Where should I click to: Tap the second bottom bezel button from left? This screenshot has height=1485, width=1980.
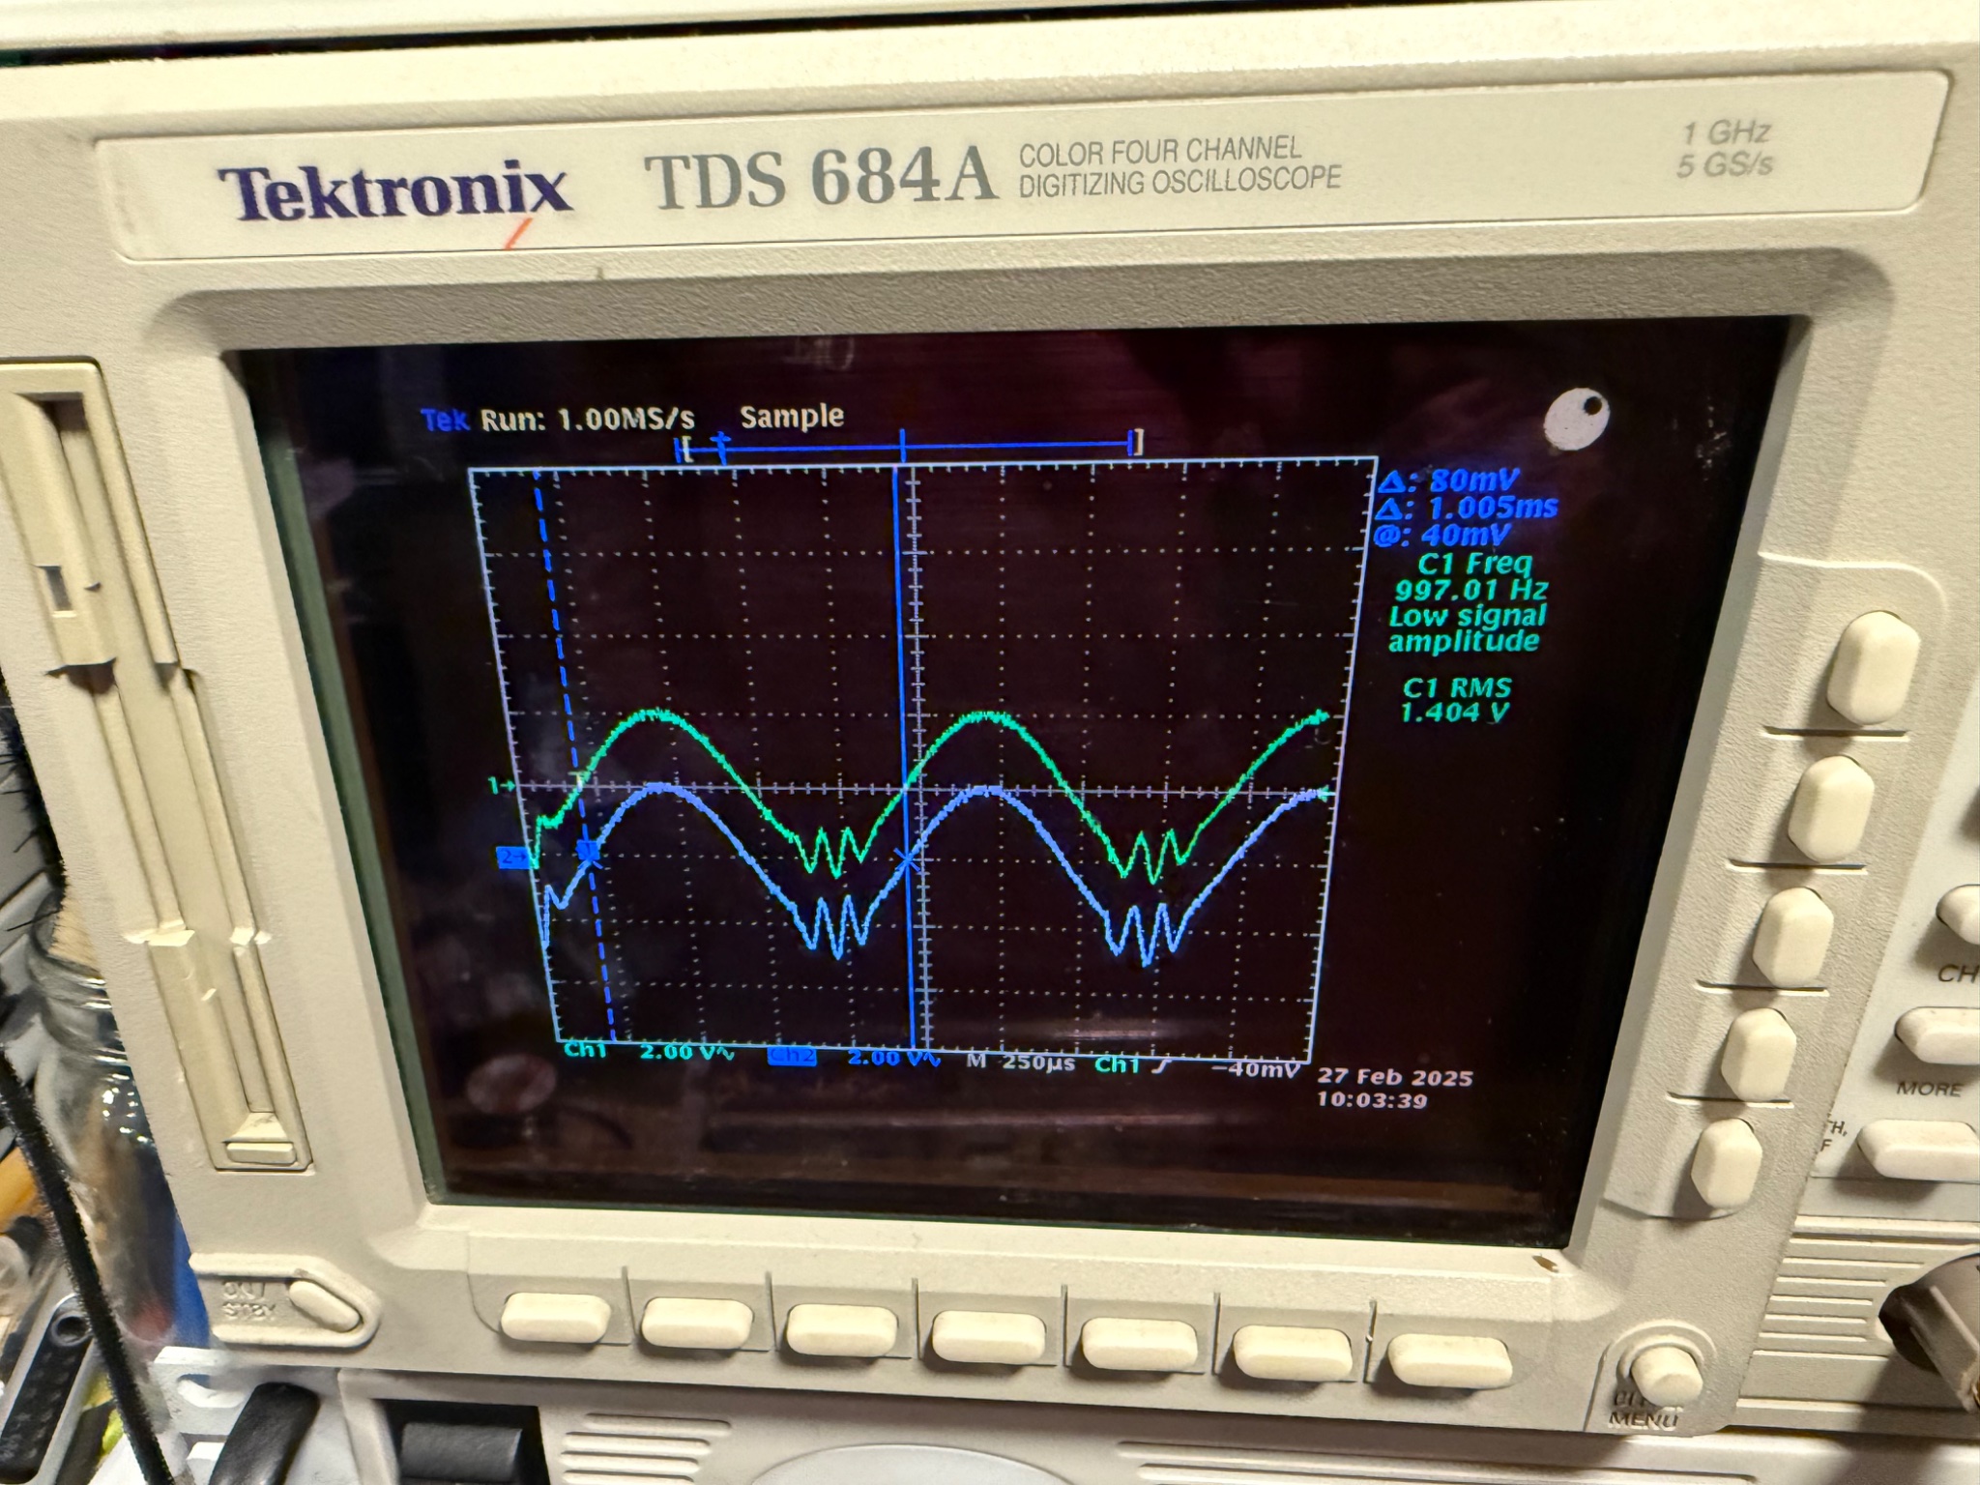(x=696, y=1324)
